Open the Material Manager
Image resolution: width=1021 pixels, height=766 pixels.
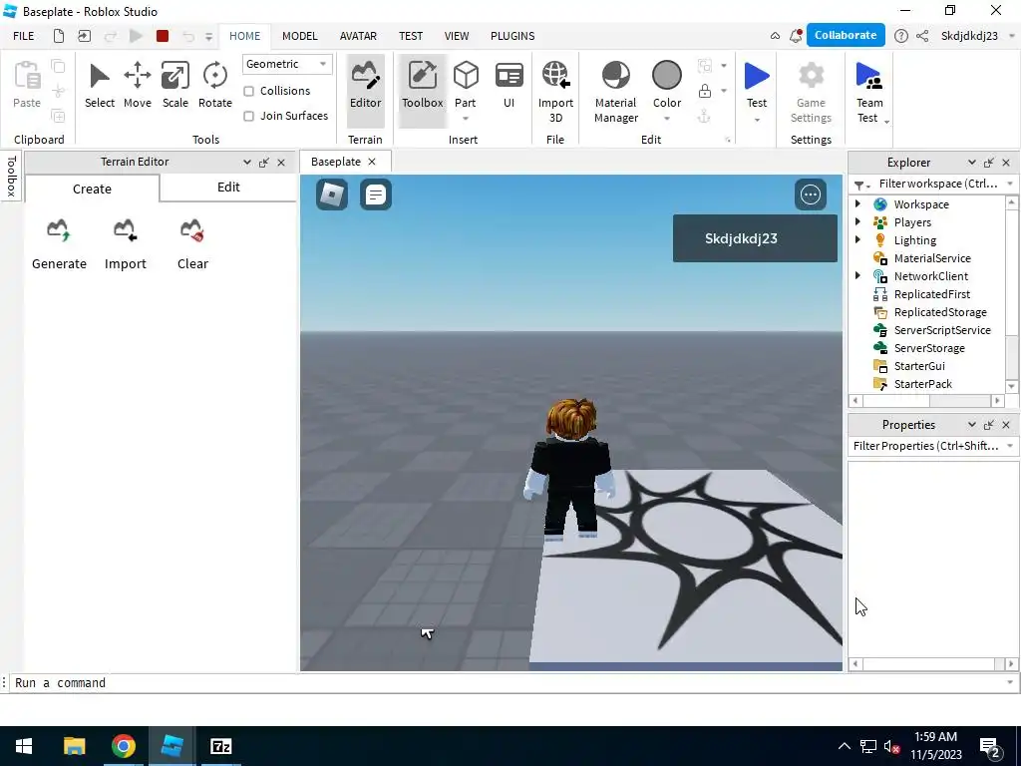(x=616, y=91)
